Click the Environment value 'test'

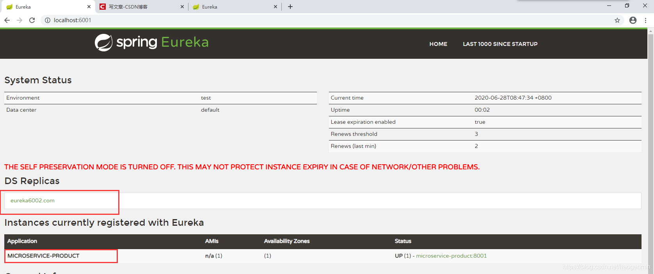(206, 98)
